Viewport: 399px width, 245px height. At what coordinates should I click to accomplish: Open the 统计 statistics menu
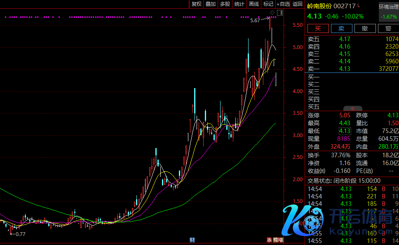pos(239,4)
